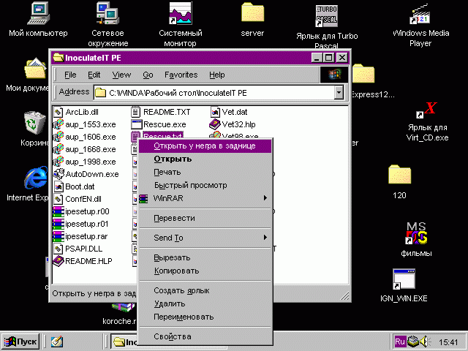Viewport: 468px width, 351px height.
Task: Select the ipesetup.r00 archive
Action: (81, 211)
